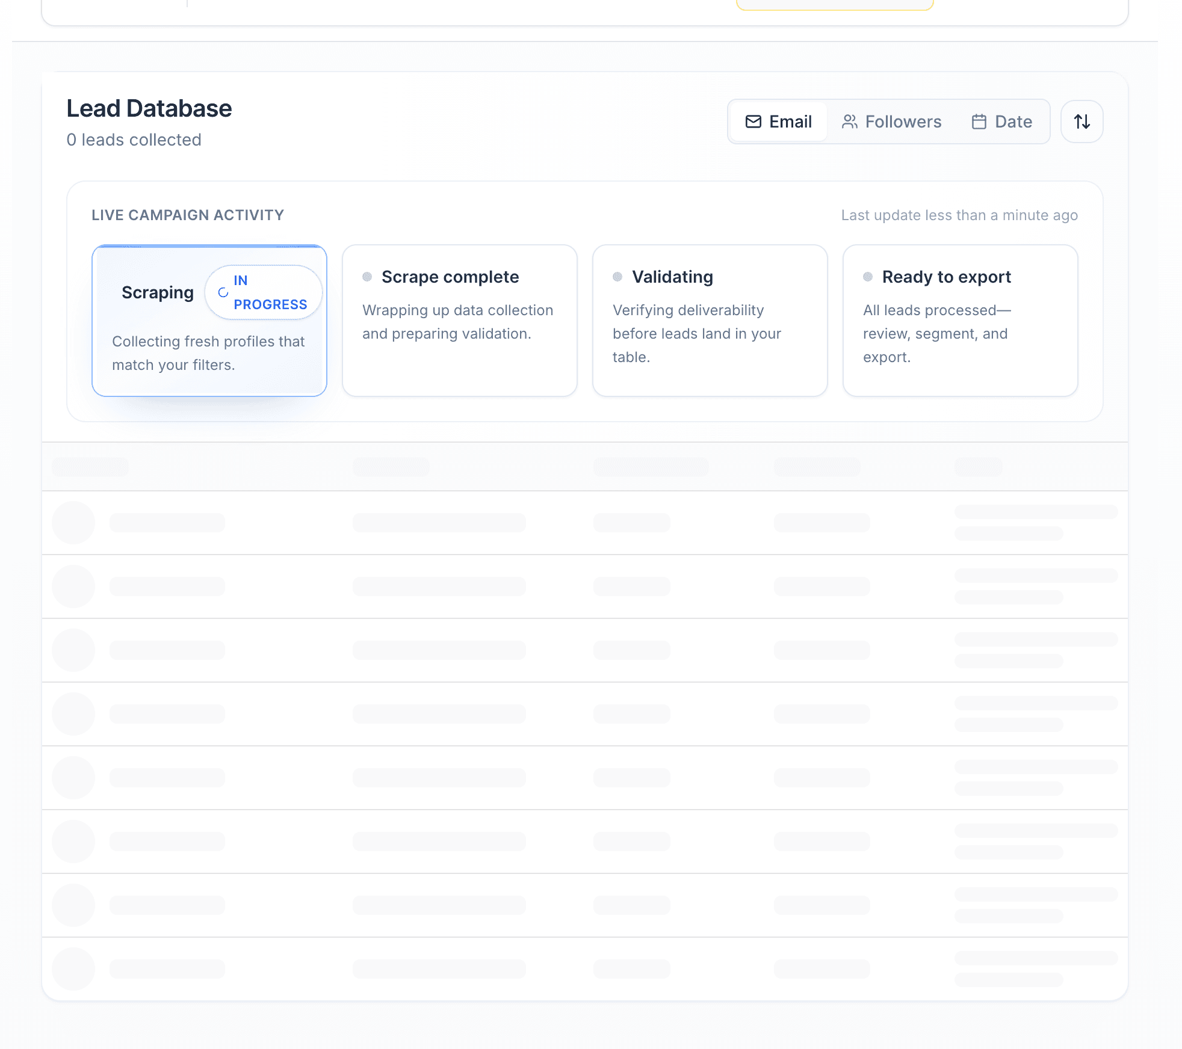Click 'Verifying deliverability' description text
Image resolution: width=1182 pixels, height=1049 pixels.
[697, 333]
